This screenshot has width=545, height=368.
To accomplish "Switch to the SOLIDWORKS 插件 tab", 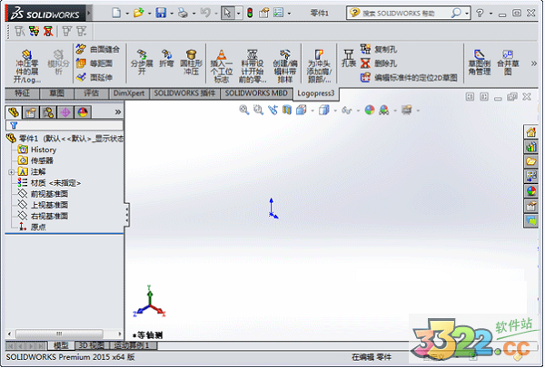I will [184, 93].
